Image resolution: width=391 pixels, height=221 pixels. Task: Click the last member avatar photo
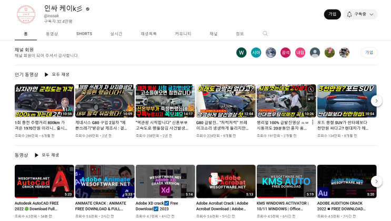pos(344,53)
